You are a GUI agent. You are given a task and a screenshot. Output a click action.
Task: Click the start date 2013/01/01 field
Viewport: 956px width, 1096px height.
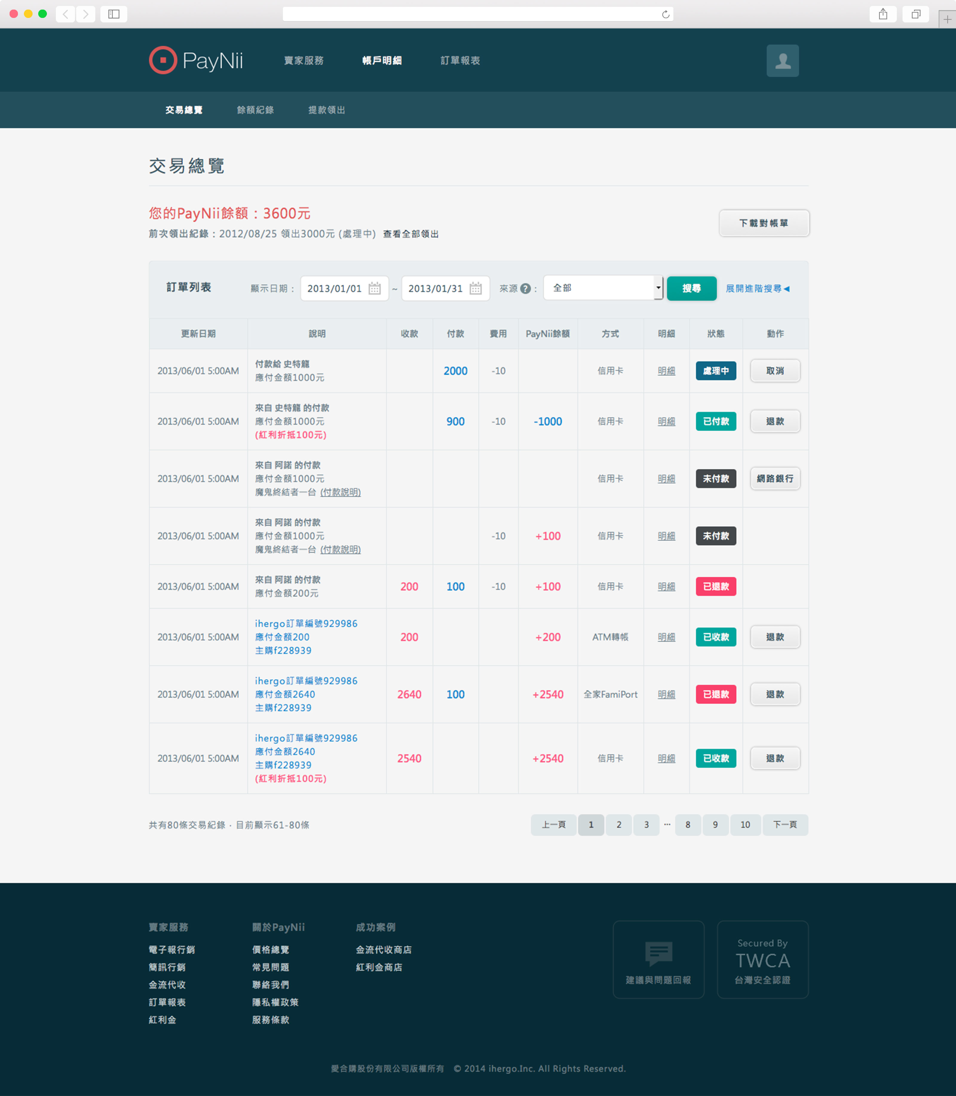[335, 288]
